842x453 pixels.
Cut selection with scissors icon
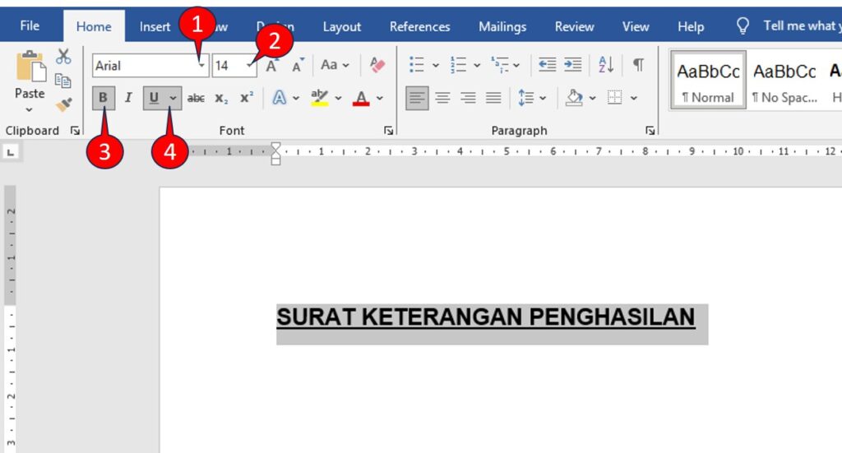pyautogui.click(x=63, y=57)
